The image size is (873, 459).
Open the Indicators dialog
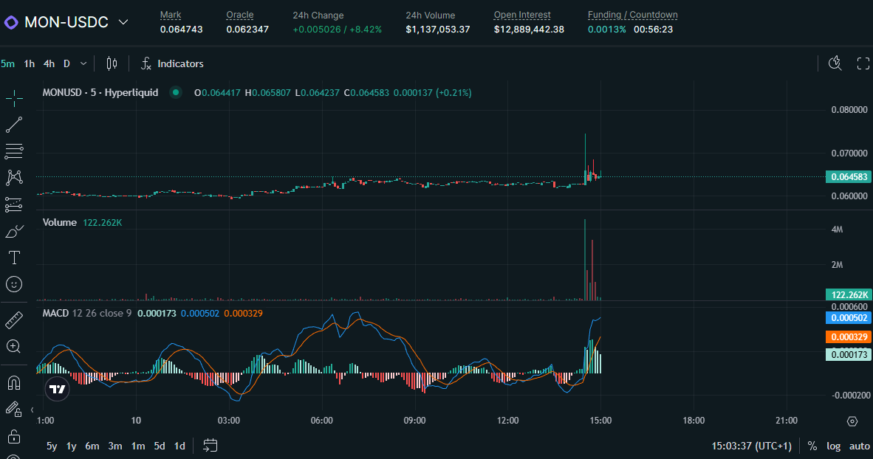click(x=172, y=63)
